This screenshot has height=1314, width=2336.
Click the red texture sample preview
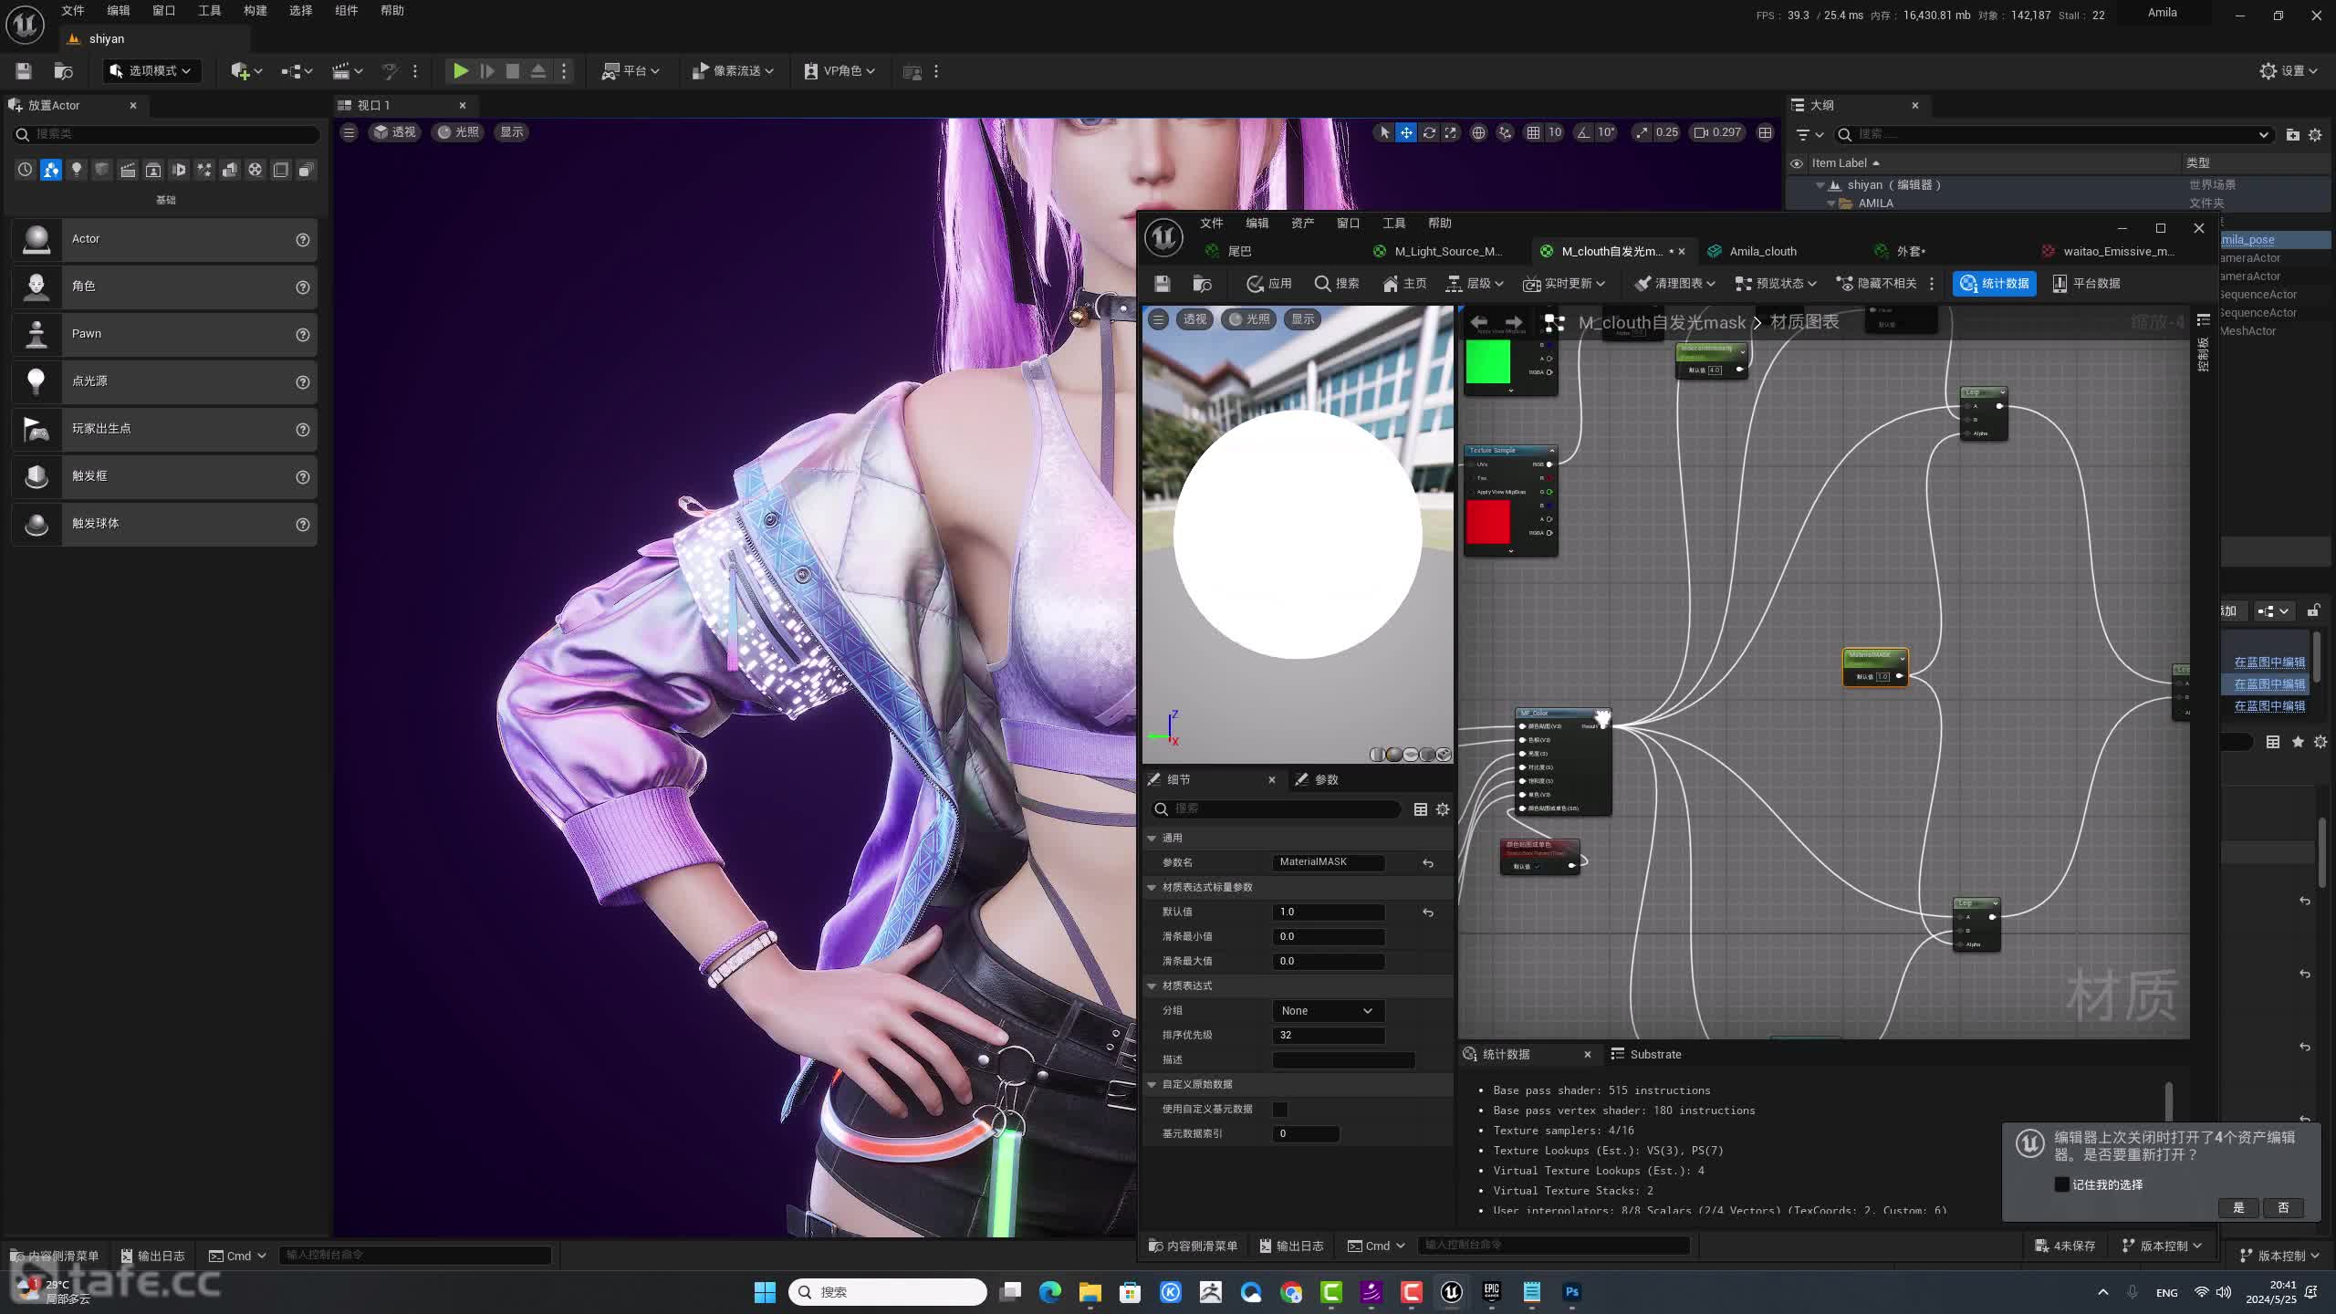click(x=1488, y=522)
